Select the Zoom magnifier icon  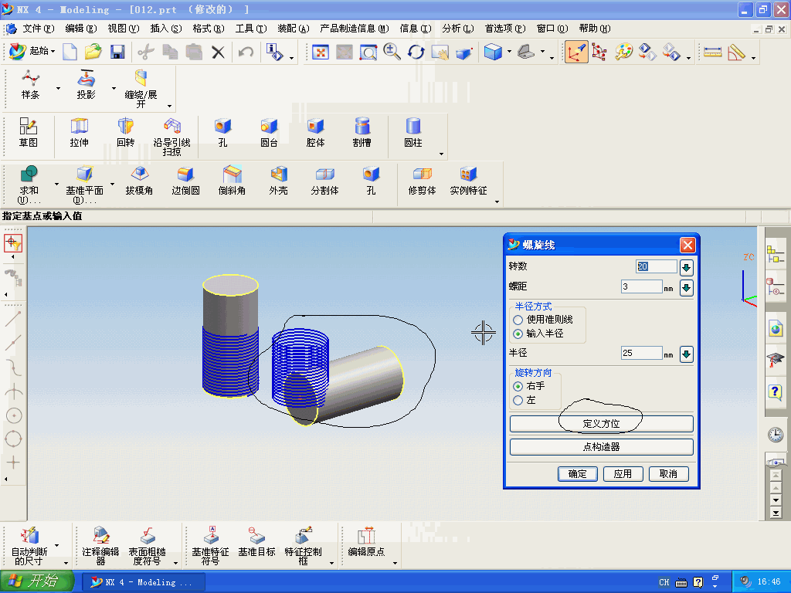click(392, 52)
